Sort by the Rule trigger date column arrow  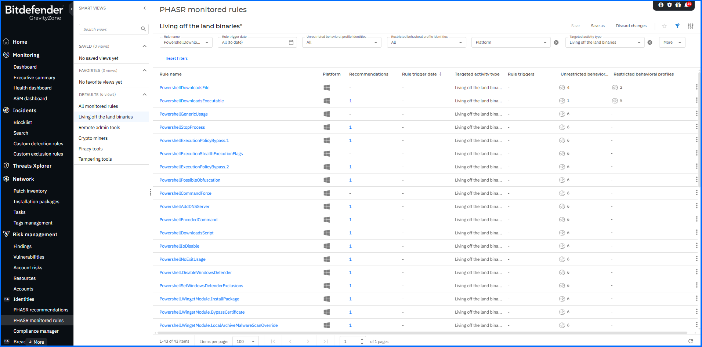pyautogui.click(x=440, y=74)
